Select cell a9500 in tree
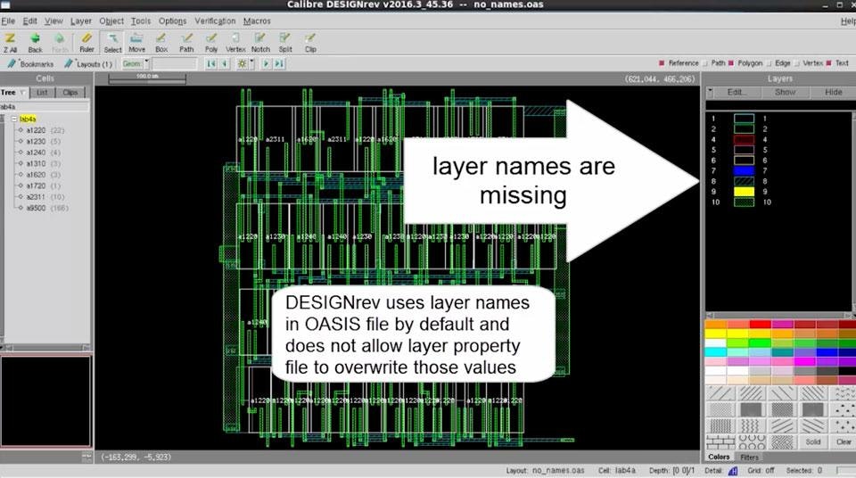Screen dimensions: 856x478 pos(36,208)
